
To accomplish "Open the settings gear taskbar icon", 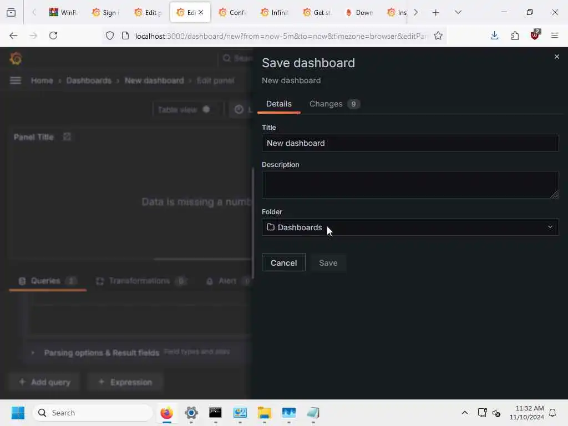I will click(x=191, y=413).
